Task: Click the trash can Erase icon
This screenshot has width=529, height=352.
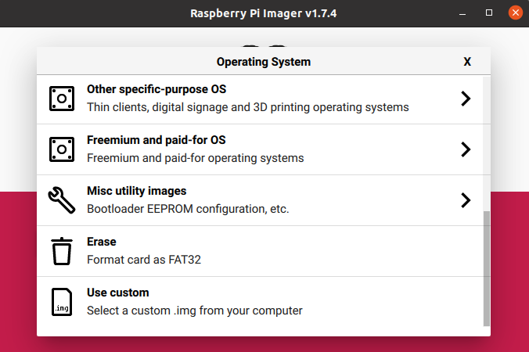Action: point(62,251)
